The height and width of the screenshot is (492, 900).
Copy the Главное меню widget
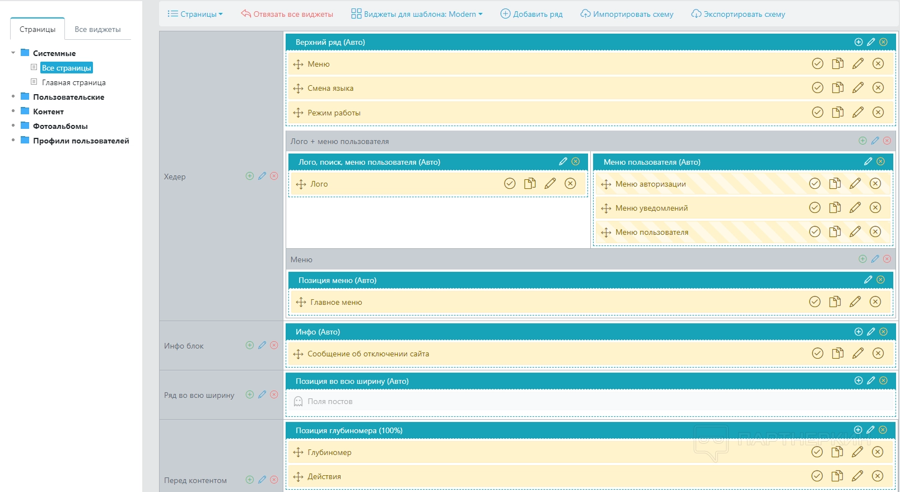[834, 302]
